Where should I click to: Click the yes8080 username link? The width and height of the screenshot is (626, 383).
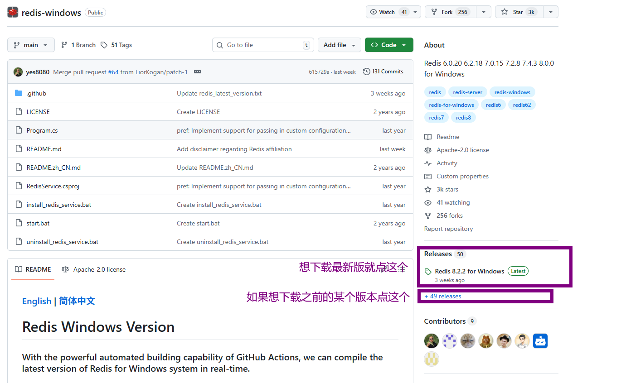[38, 72]
